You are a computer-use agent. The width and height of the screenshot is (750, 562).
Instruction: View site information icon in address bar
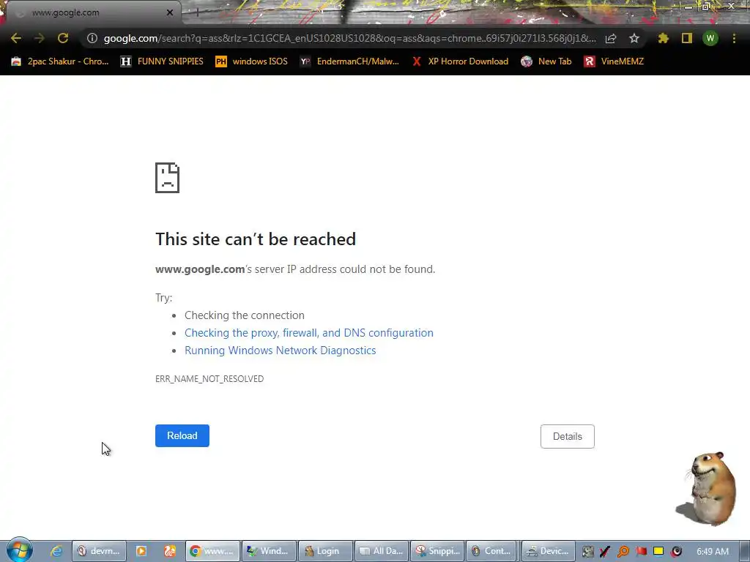(92, 38)
